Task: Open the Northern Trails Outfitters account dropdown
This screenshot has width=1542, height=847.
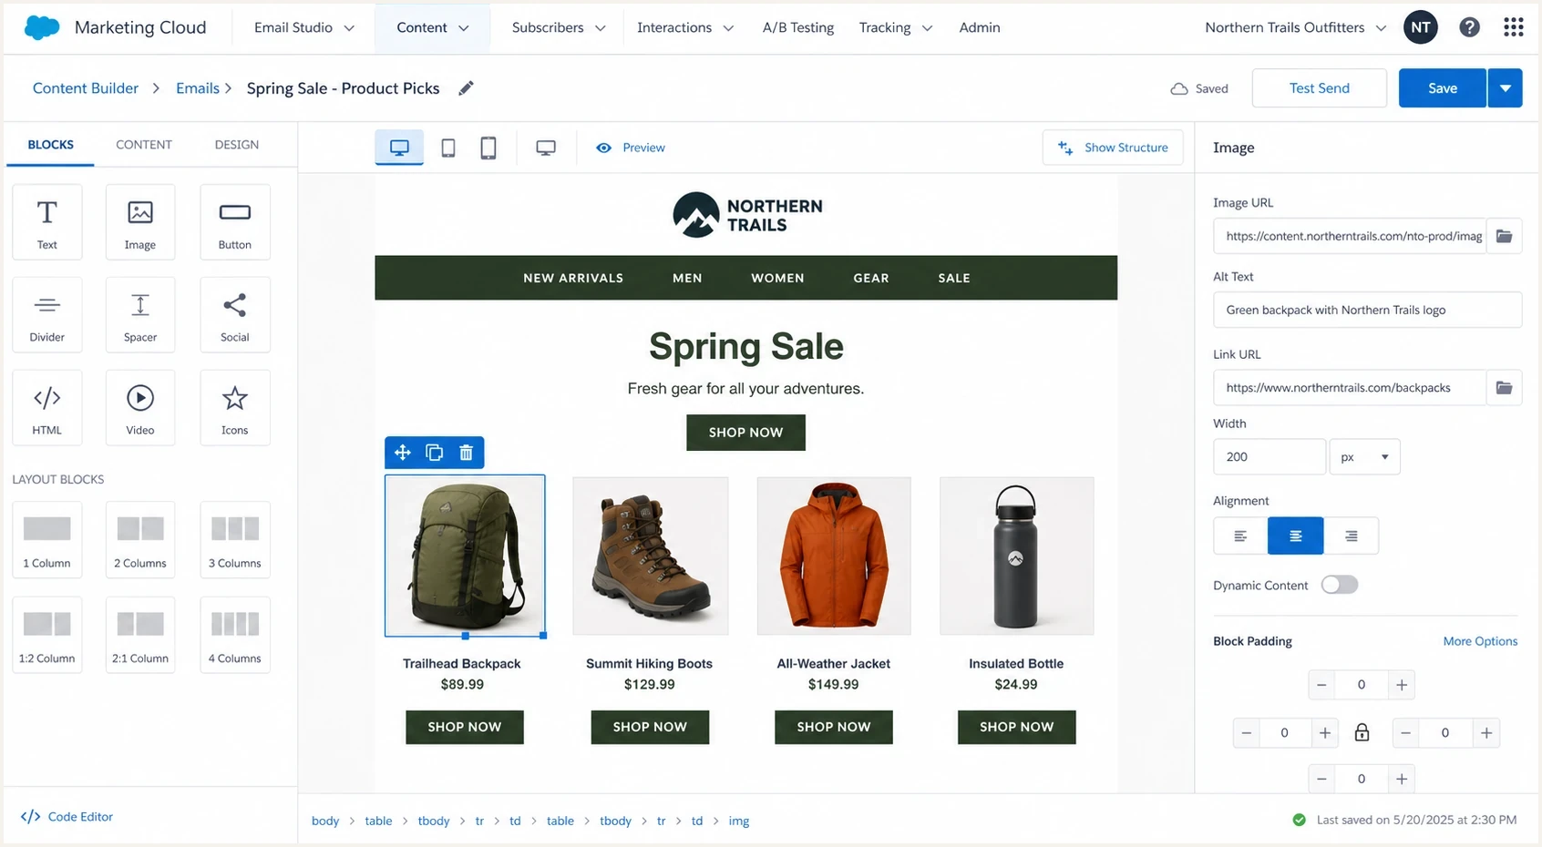Action: point(1295,27)
